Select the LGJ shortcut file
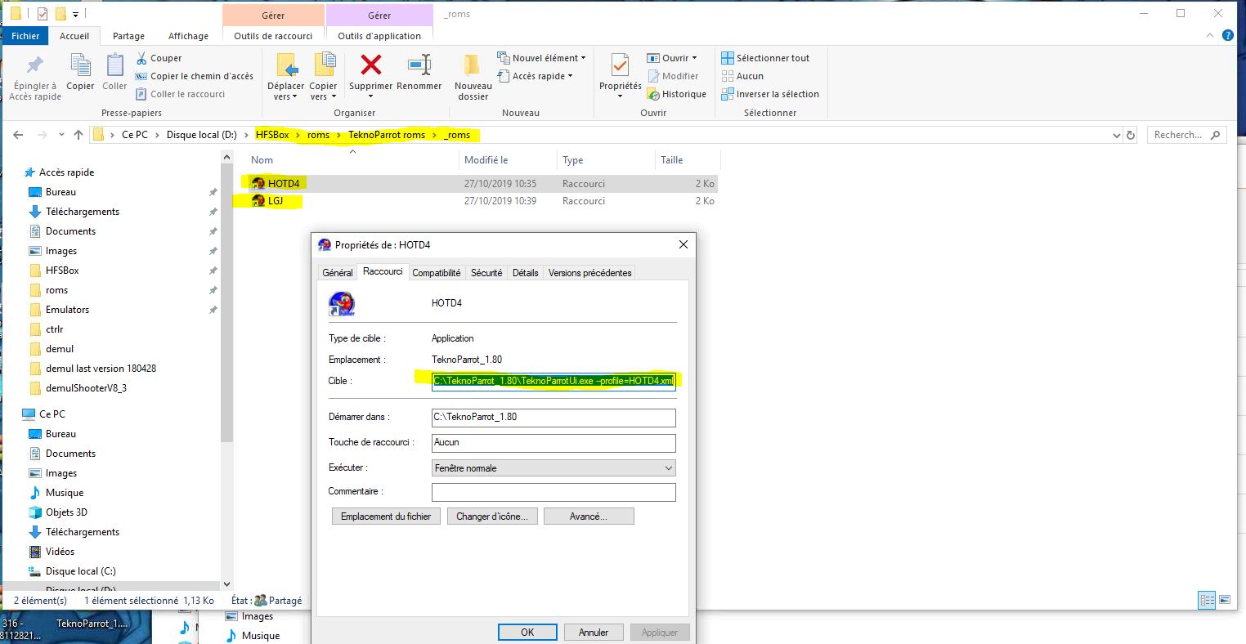This screenshot has width=1246, height=644. (275, 201)
